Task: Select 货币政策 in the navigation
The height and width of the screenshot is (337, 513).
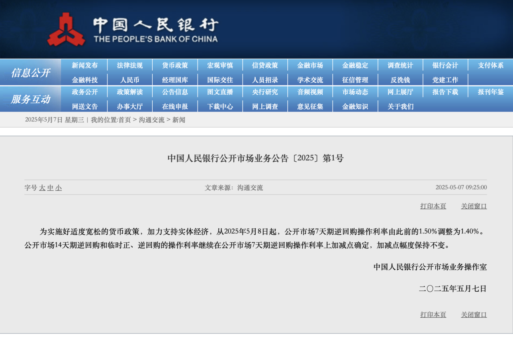Action: point(175,65)
